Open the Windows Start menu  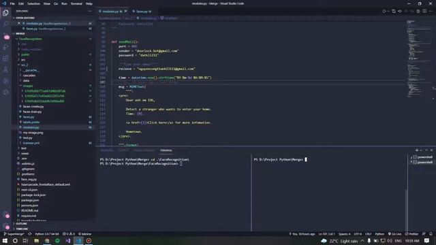click(x=5, y=241)
